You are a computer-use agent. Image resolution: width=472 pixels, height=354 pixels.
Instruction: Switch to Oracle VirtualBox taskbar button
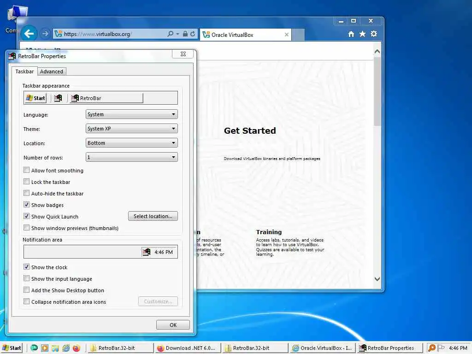[322, 348]
